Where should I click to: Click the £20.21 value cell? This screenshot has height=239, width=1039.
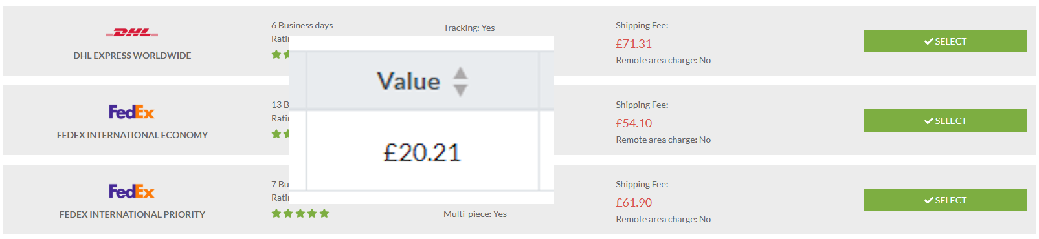(422, 152)
